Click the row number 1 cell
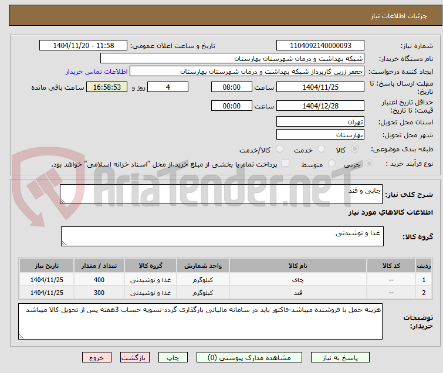The width and height of the screenshot is (443, 373). tap(424, 280)
